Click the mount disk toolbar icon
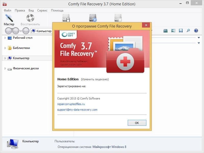 point(93,18)
